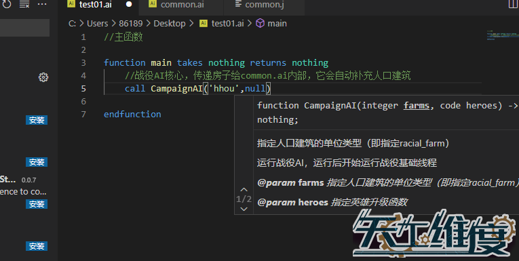Click the Ai file icon in breadcrumb
The height and width of the screenshot is (261, 519).
(x=204, y=23)
